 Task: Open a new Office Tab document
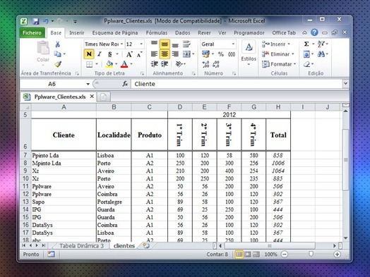coord(103,97)
